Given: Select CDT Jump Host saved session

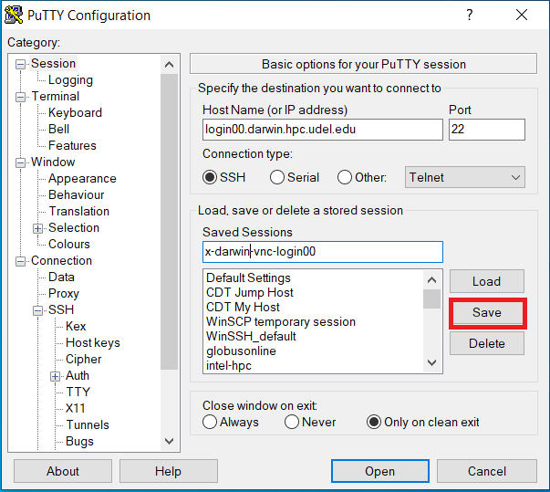Looking at the screenshot, I should [249, 293].
